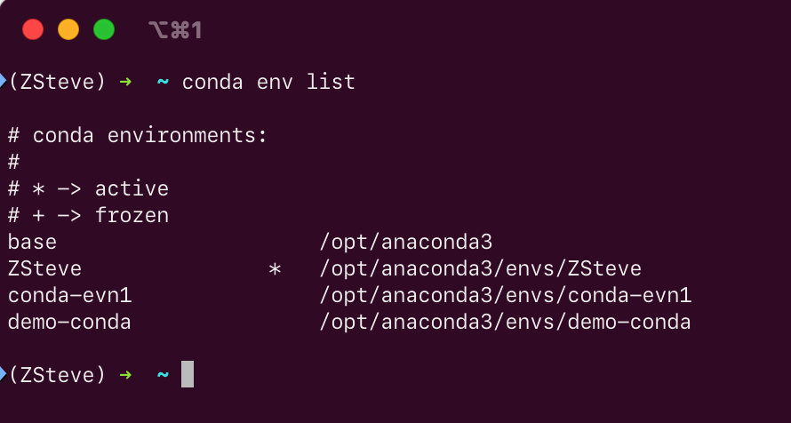791x423 pixels.
Task: Click the red close window button
Action: pos(33,29)
